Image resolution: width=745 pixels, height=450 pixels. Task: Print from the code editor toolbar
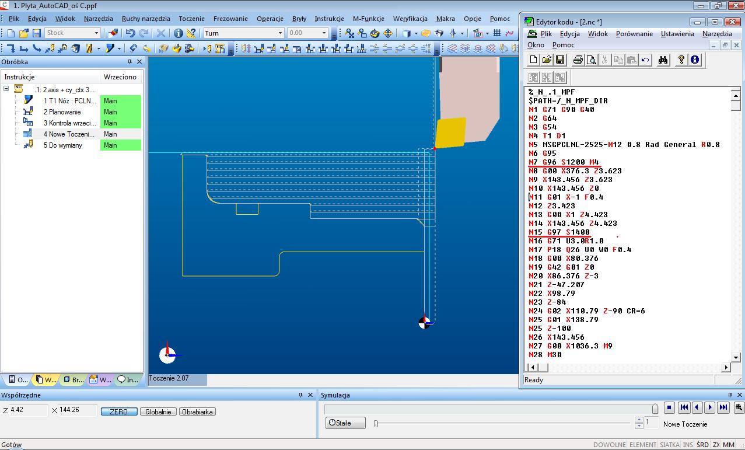click(578, 60)
